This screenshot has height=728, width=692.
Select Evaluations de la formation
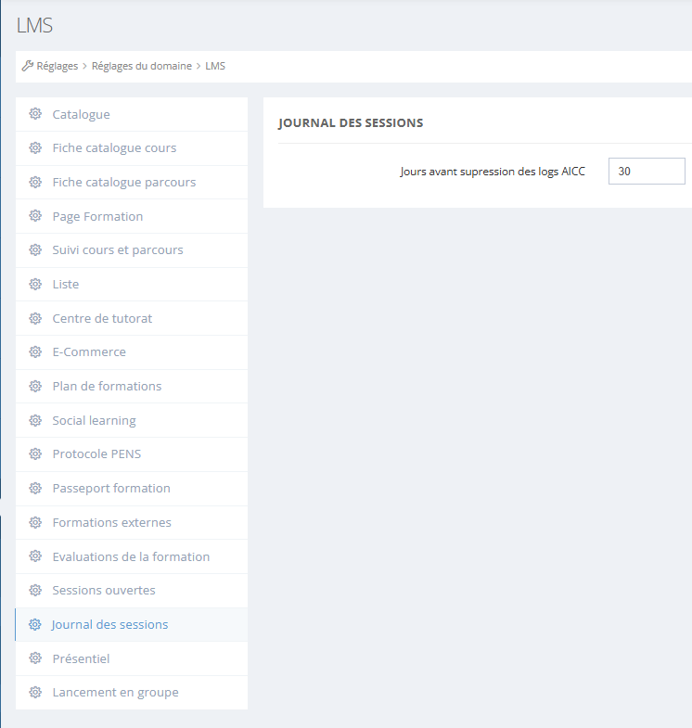(x=131, y=556)
